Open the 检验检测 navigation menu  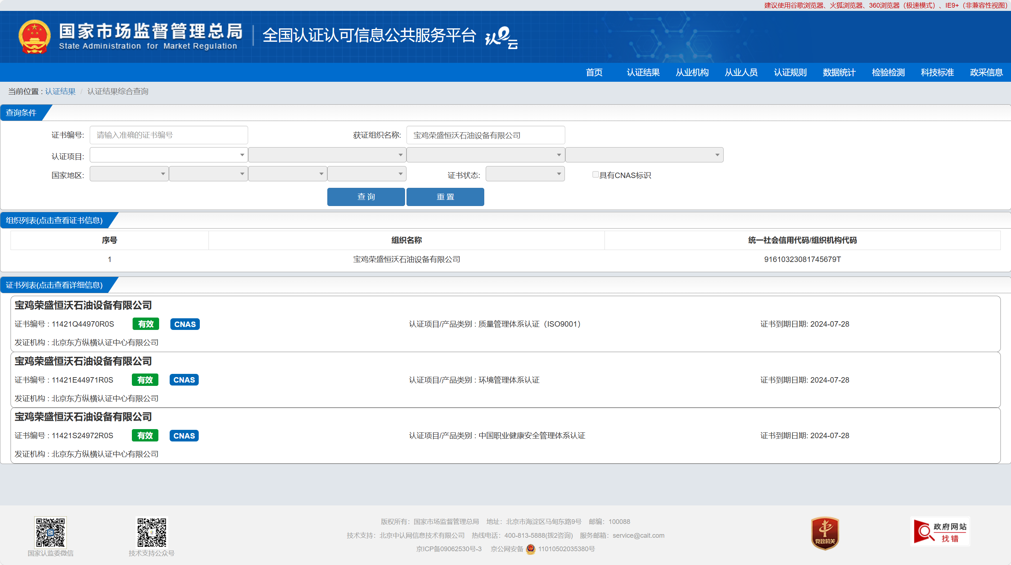[889, 72]
